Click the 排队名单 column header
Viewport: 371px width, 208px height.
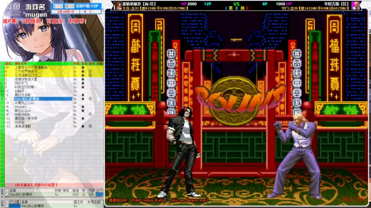[x=20, y=63]
